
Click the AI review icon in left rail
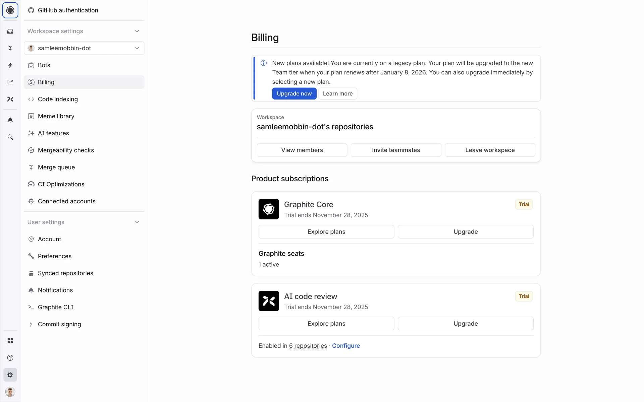[10, 99]
